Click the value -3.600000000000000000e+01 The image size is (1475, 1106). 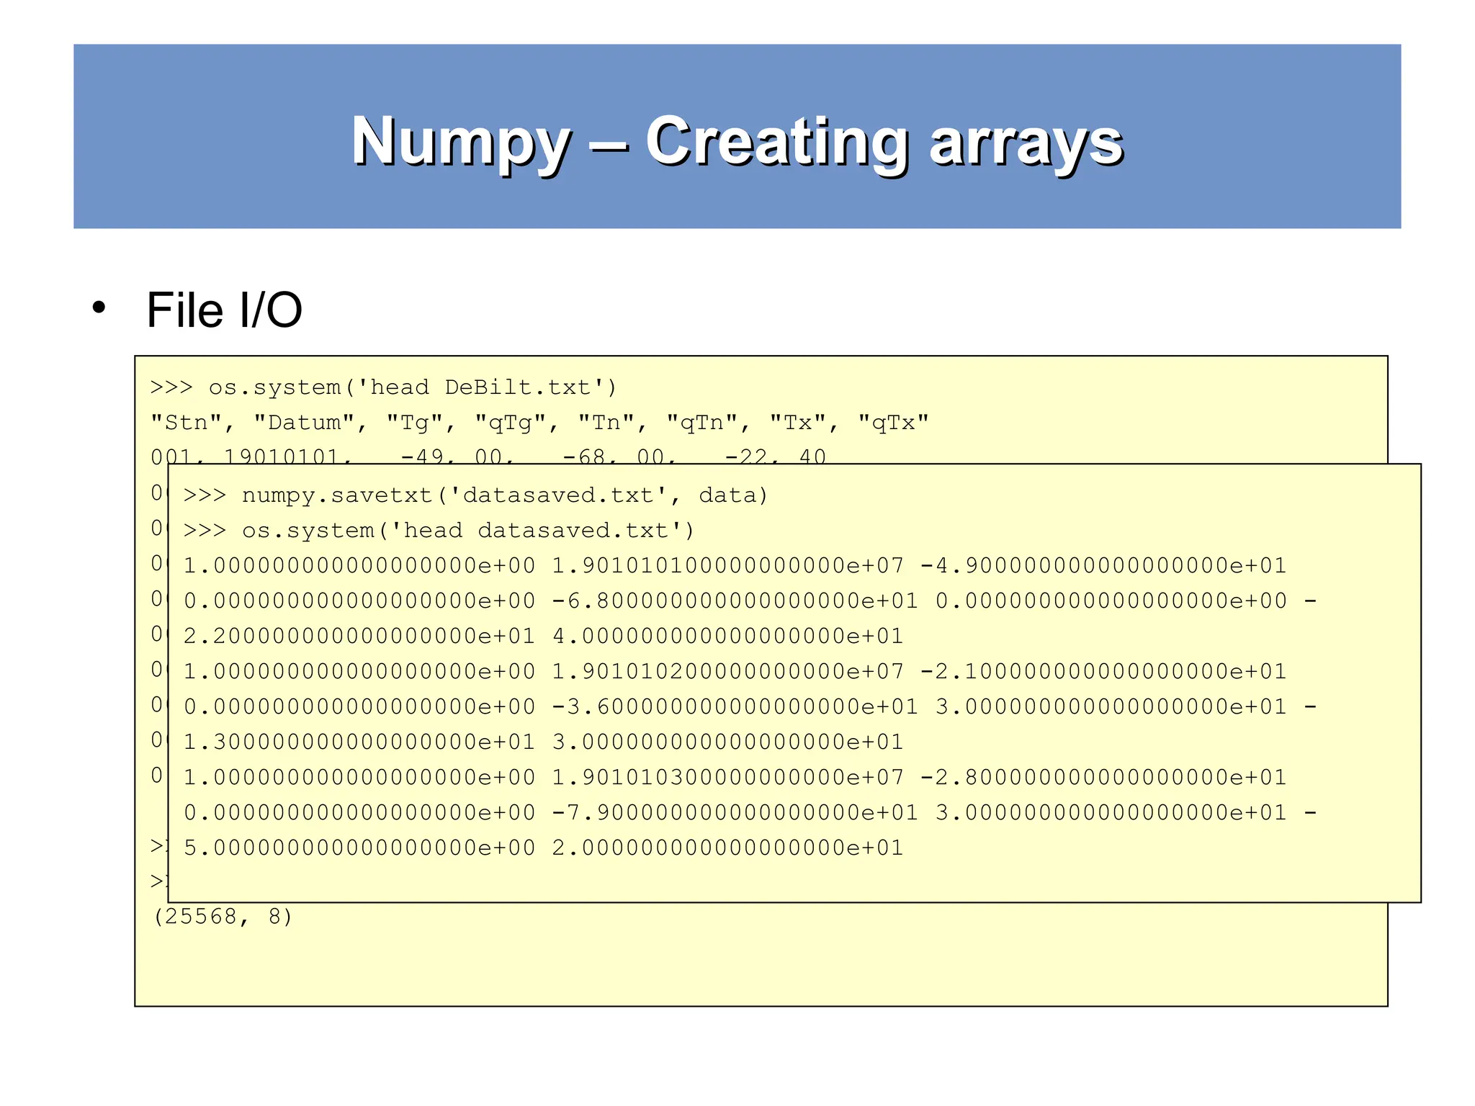point(735,707)
